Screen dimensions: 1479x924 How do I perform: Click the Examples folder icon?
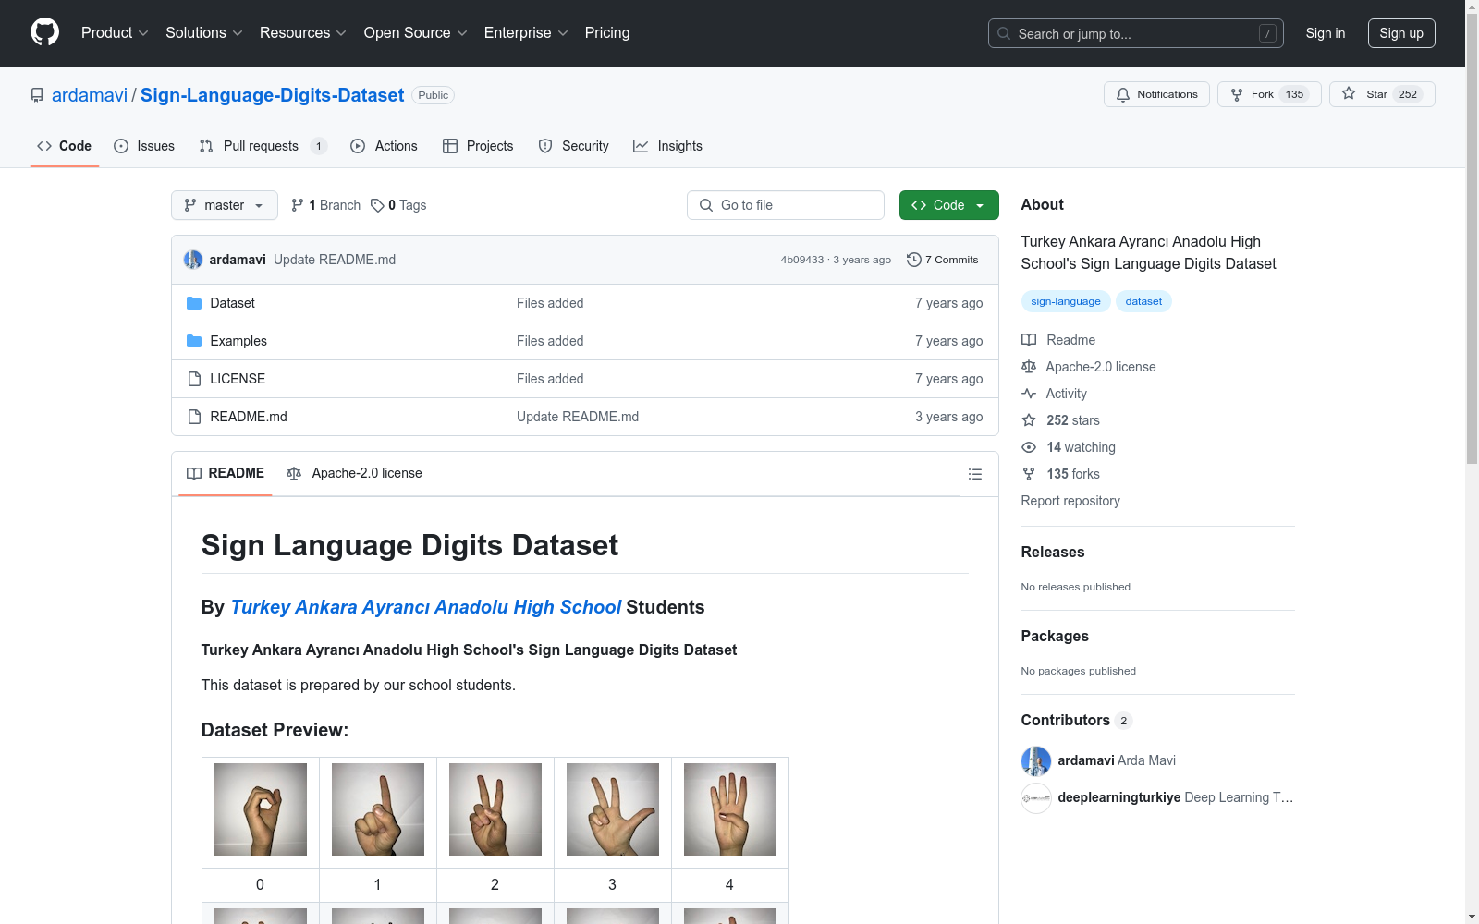(x=194, y=341)
